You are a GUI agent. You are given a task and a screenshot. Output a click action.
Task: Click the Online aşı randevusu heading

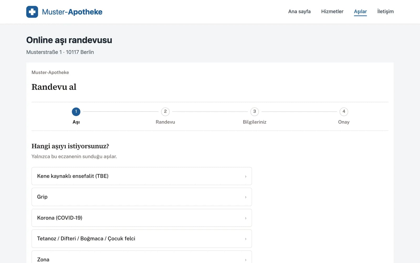(x=69, y=40)
